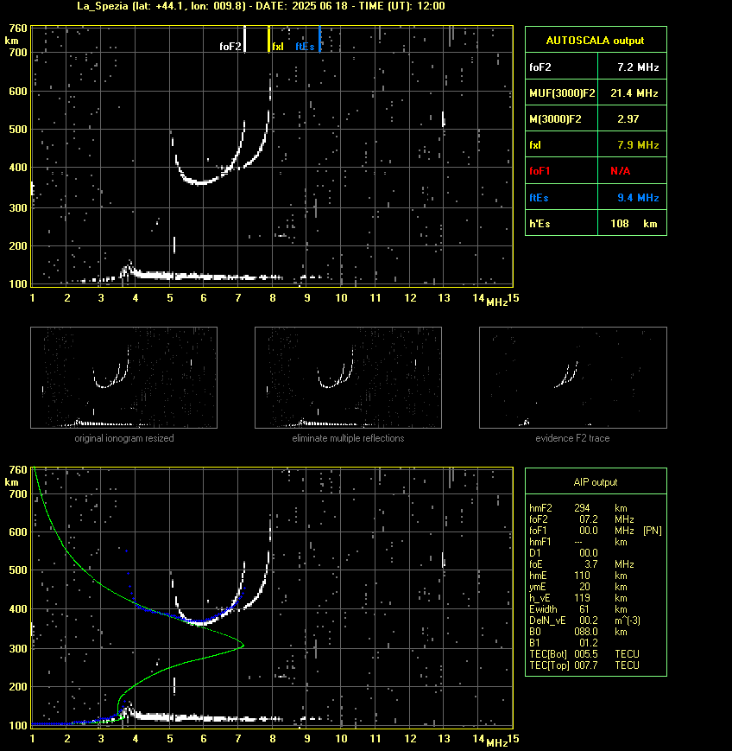
Task: Click the DelN_vE row showing 00.2
Action: 584,621
